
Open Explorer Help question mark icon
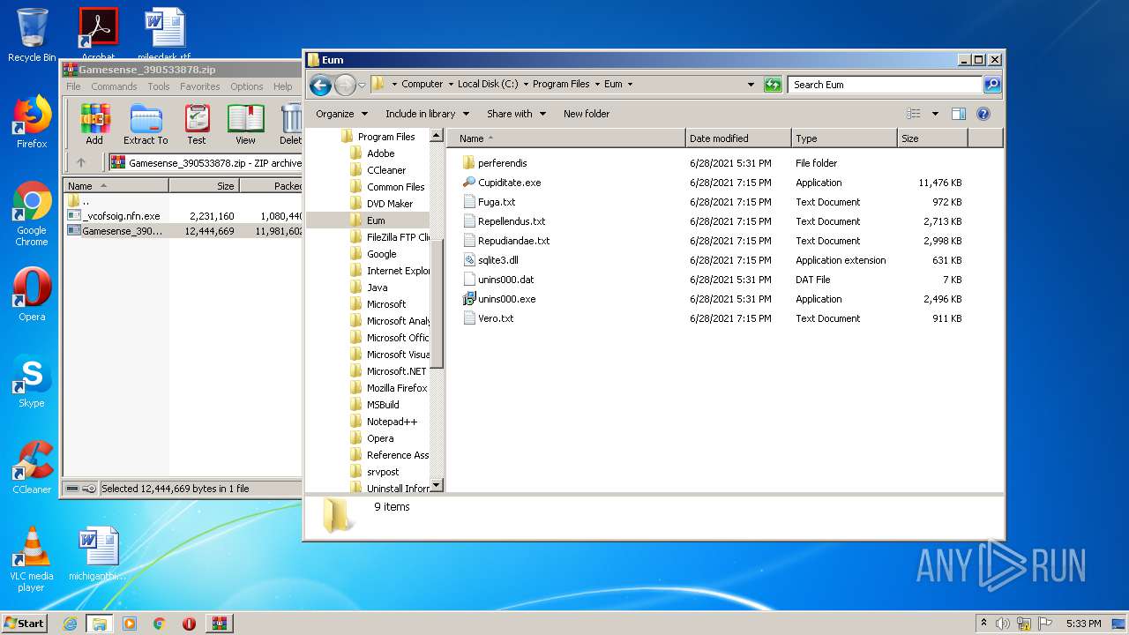pyautogui.click(x=983, y=114)
